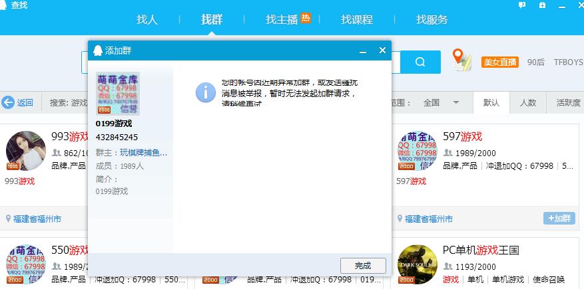The image size is (584, 289).
Task: Click the lock icon in the title bar
Action: click(543, 5)
